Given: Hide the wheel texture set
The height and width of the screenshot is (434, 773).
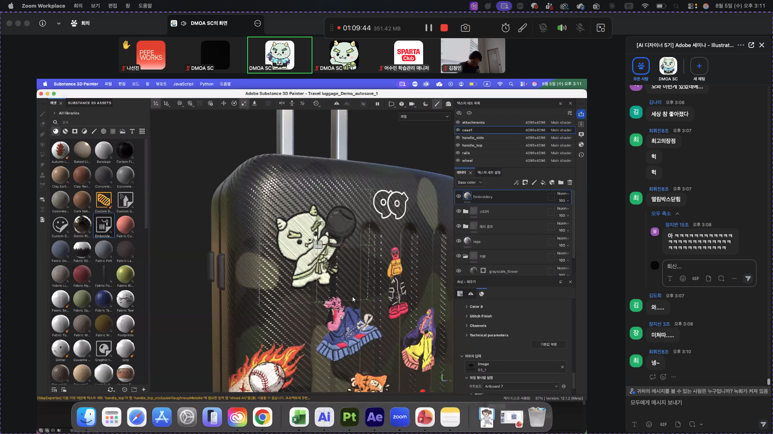Looking at the screenshot, I should click(458, 160).
